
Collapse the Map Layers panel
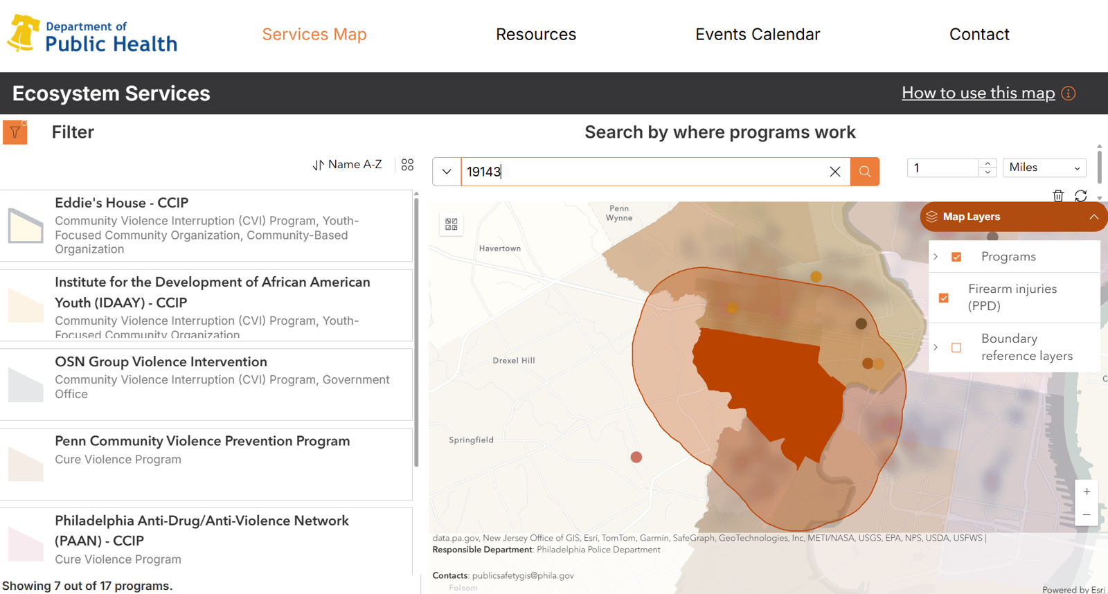(x=1093, y=217)
